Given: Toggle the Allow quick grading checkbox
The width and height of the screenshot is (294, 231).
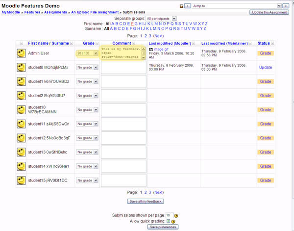Looking at the screenshot, I should 169,221.
